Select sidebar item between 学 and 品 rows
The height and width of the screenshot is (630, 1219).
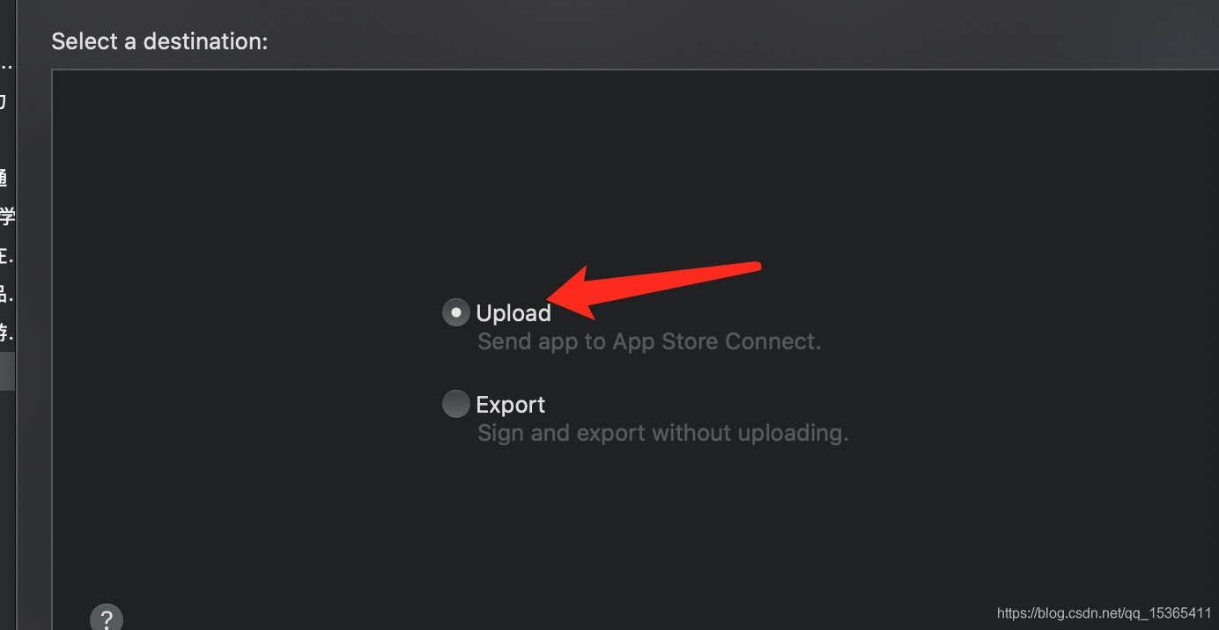7,255
